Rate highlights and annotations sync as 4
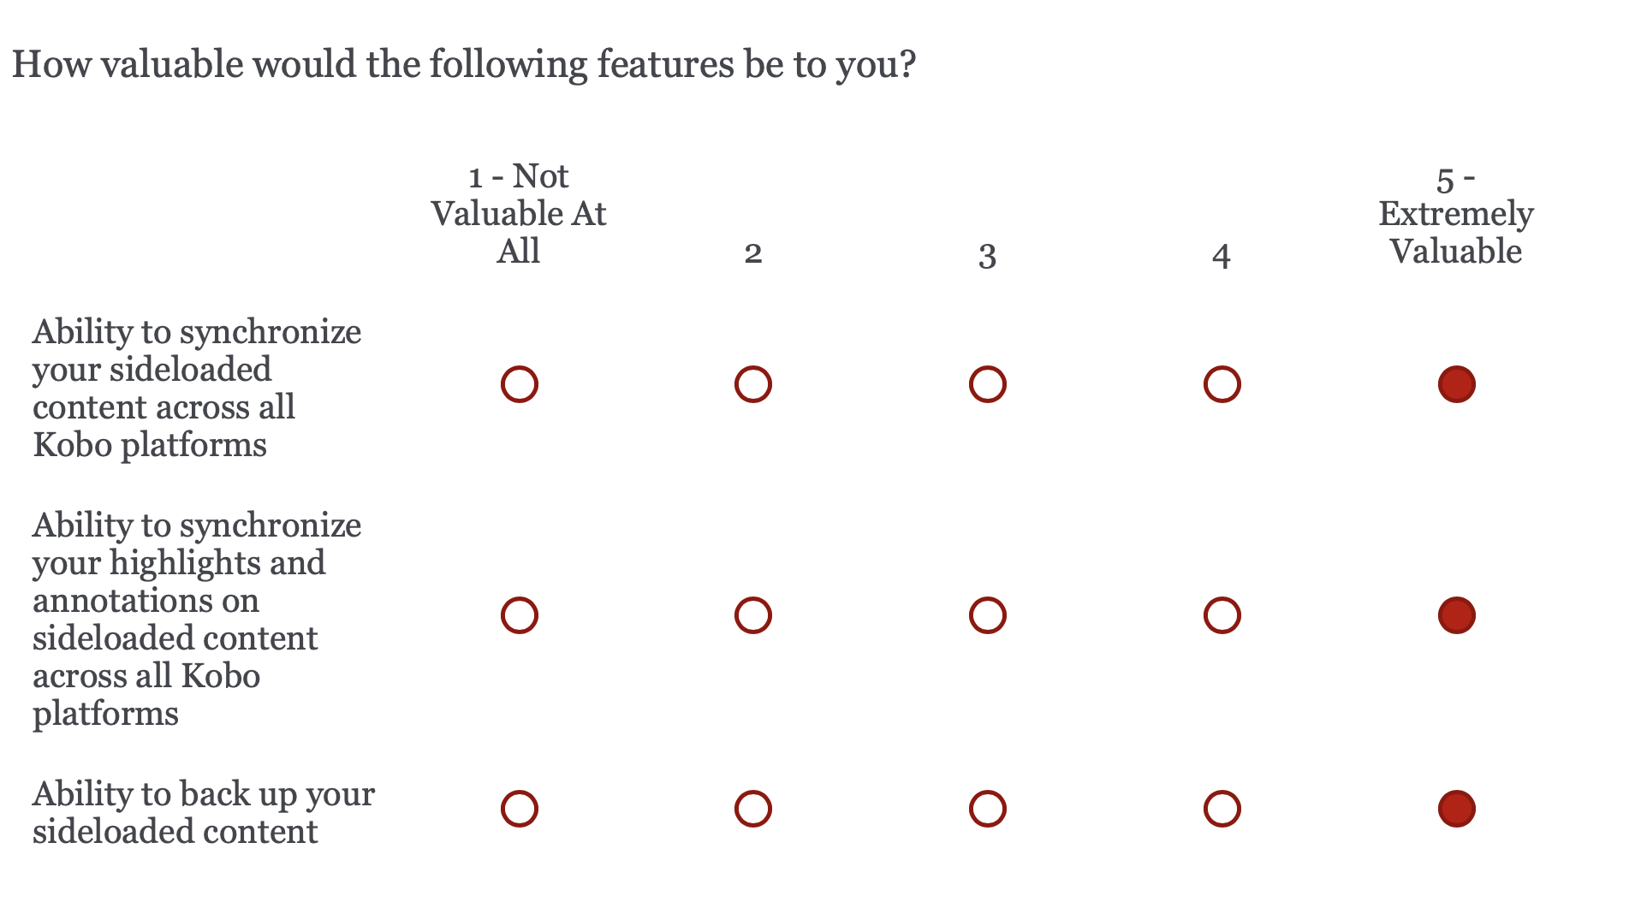Screen dimensions: 1635x914 point(1222,615)
